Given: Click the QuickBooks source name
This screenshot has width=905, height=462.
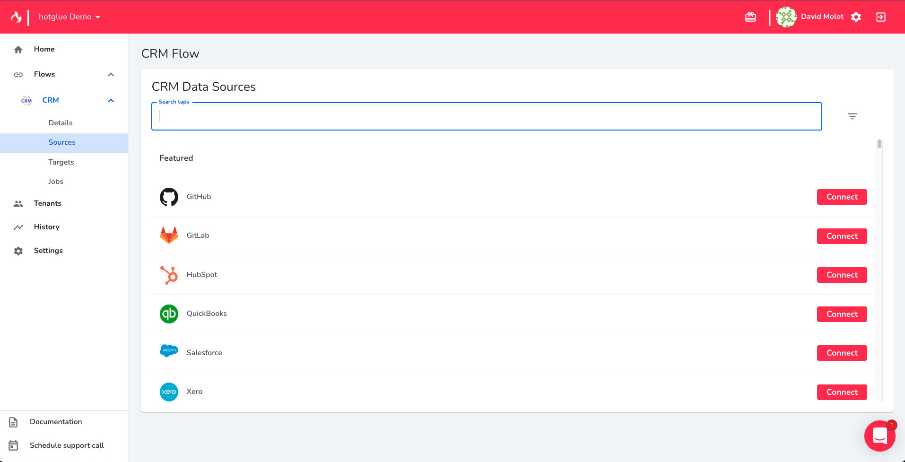Looking at the screenshot, I should (x=207, y=314).
